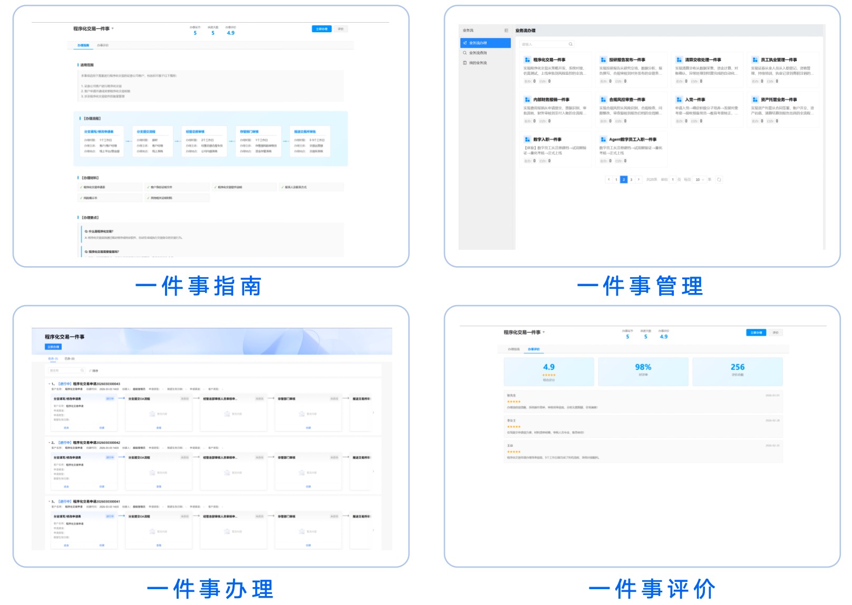The image size is (852, 605).
Task: Collapse item 1 程序化交易申请2026030300043
Action: (49, 384)
